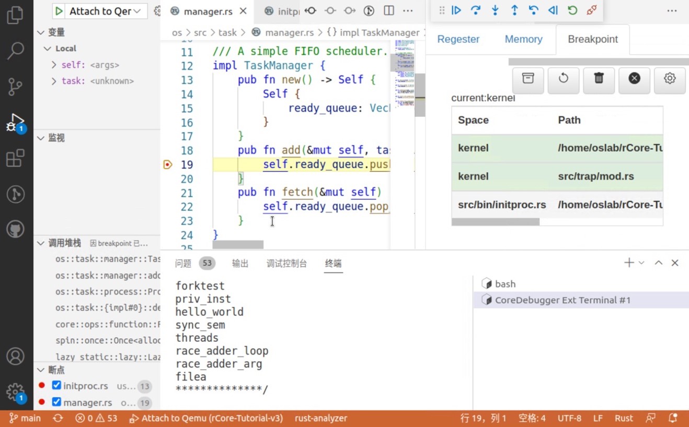
Task: Collapse the Local scope
Action: [x=48, y=49]
